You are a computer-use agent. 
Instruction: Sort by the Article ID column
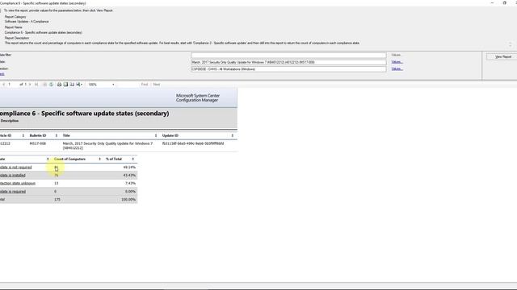pyautogui.click(x=23, y=135)
